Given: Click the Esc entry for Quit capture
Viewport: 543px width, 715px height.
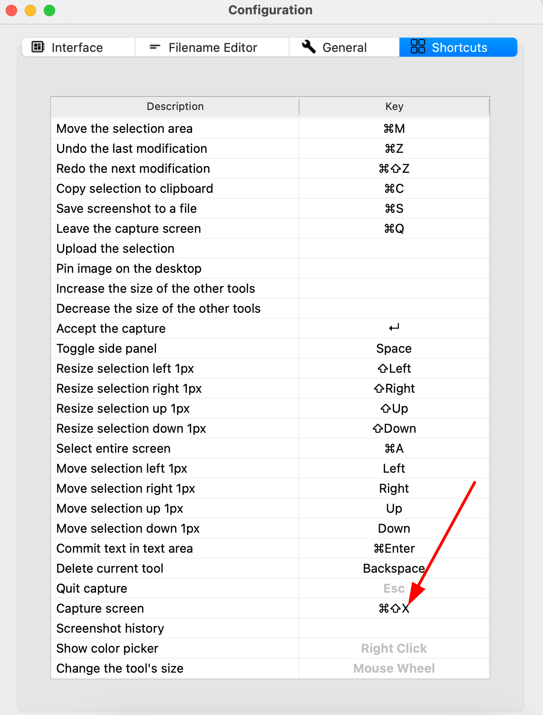Looking at the screenshot, I should [x=394, y=588].
